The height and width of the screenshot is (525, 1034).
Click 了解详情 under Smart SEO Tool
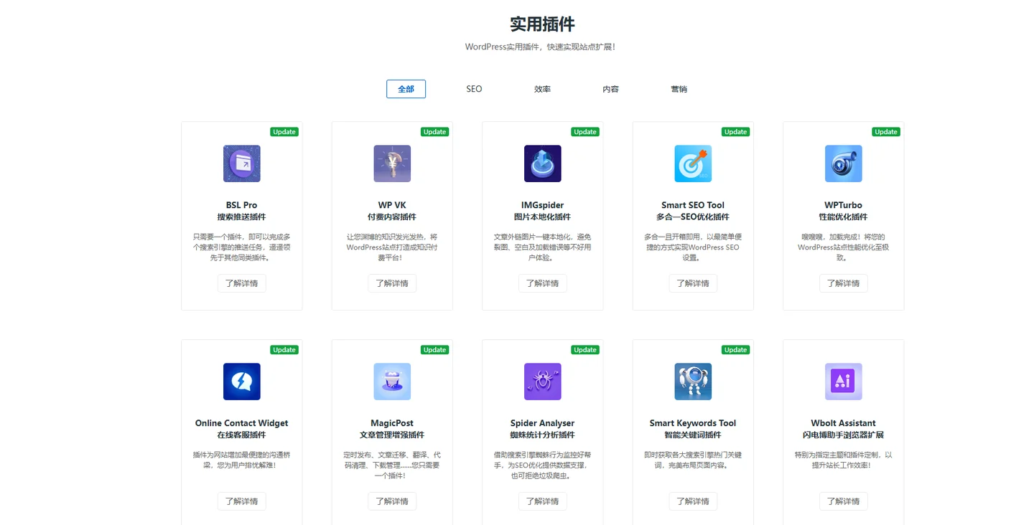(693, 283)
